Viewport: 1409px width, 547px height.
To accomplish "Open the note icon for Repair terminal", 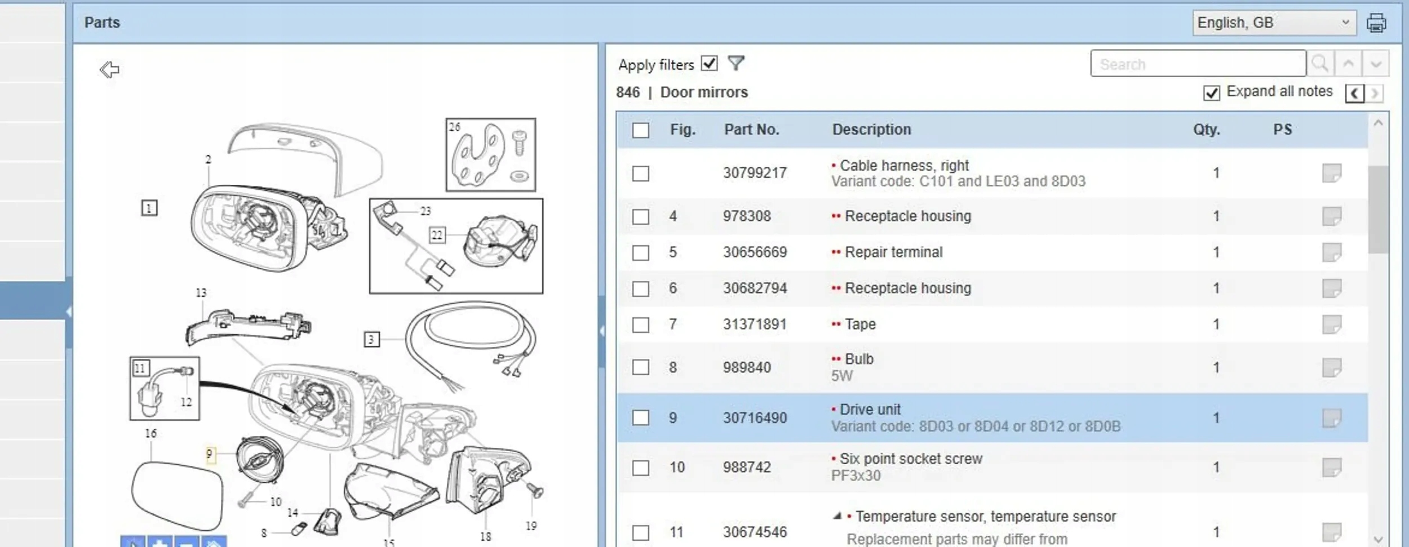I will pos(1332,252).
